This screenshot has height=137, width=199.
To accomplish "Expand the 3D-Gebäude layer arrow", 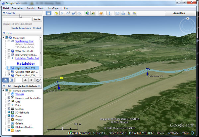I will click(x=6, y=112).
